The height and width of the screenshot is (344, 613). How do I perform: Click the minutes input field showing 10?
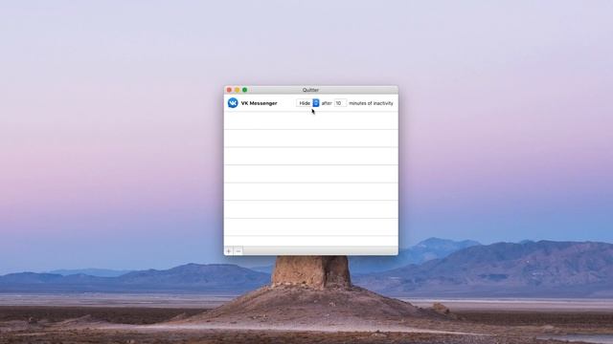tap(340, 103)
